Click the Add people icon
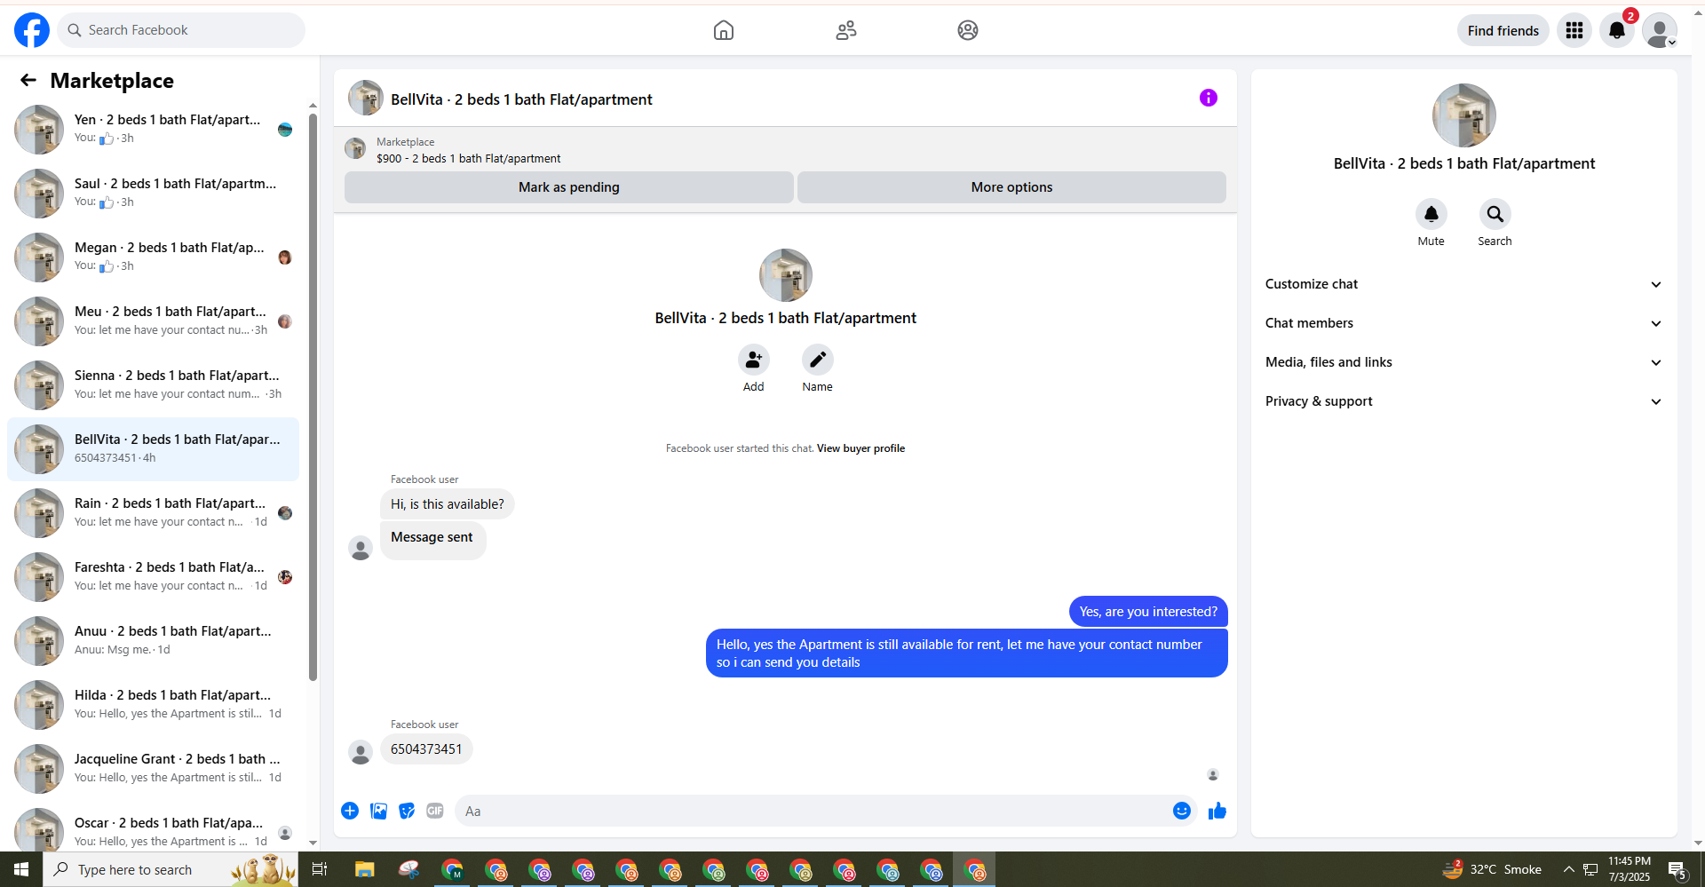 click(754, 360)
